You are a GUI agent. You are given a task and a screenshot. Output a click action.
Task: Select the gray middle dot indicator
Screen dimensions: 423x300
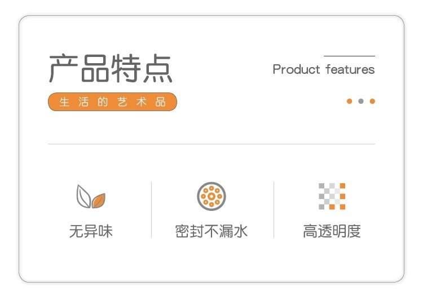coord(361,102)
